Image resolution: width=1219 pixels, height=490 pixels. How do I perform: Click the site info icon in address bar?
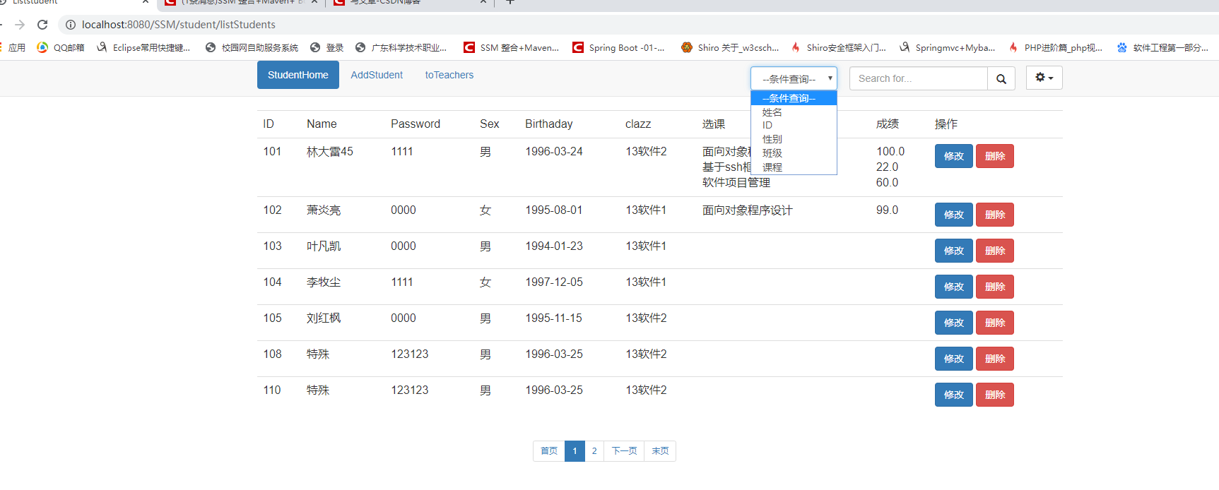(x=71, y=25)
